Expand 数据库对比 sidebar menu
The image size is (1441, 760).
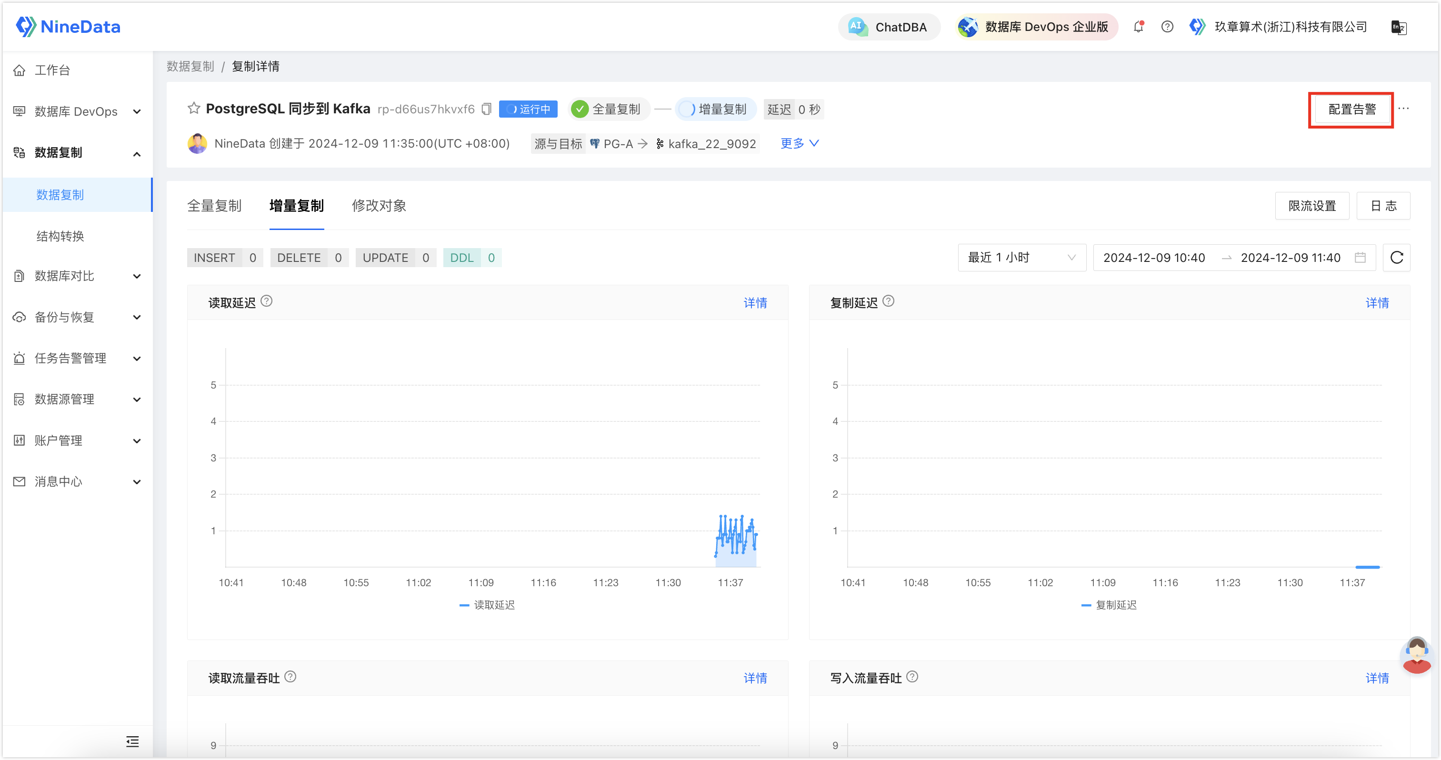[77, 276]
